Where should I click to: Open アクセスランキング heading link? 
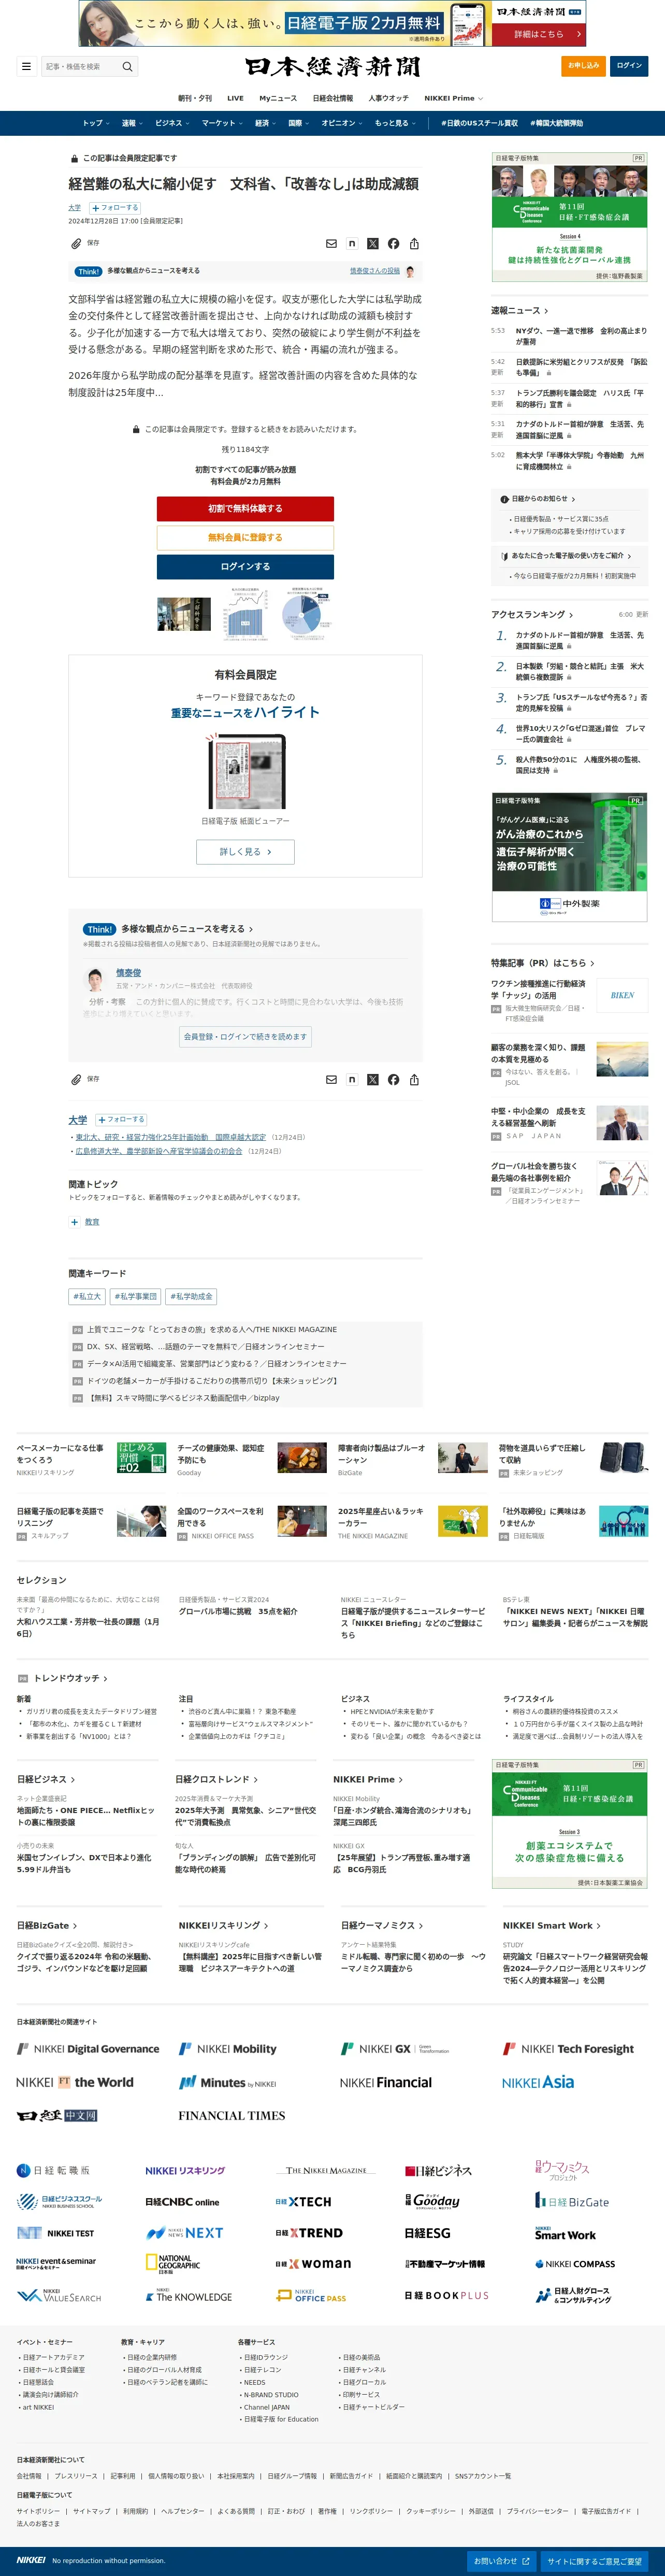(x=533, y=614)
